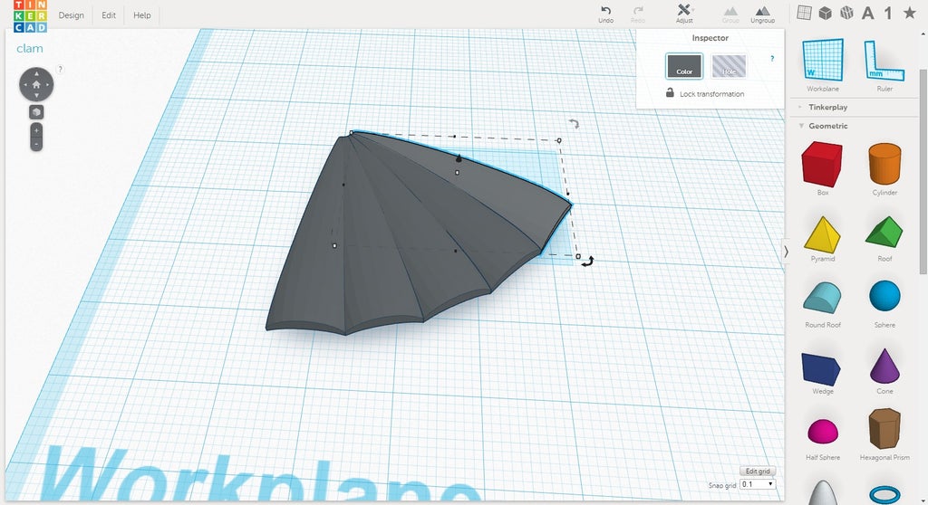The width and height of the screenshot is (928, 505).
Task: Open the favorites star category
Action: [x=910, y=13]
